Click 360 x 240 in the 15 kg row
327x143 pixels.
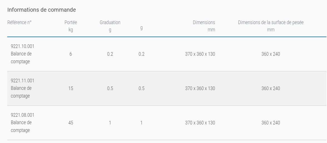(x=271, y=88)
